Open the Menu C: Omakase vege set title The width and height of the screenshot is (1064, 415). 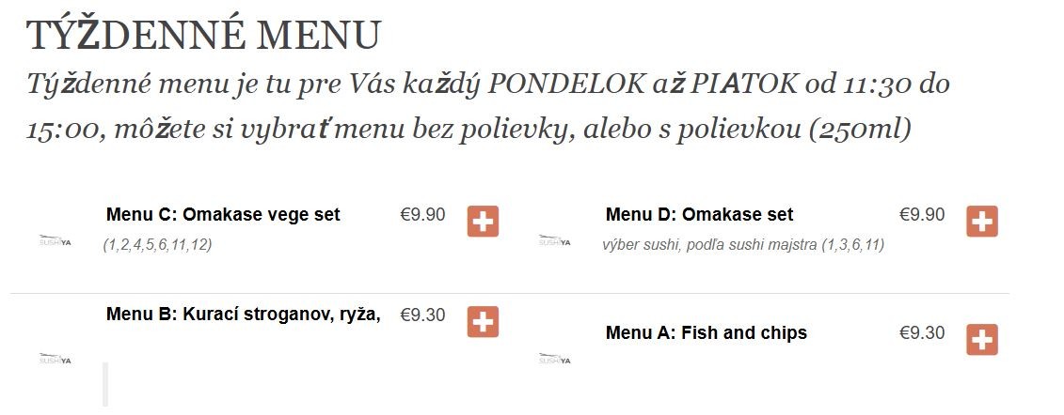coord(223,215)
